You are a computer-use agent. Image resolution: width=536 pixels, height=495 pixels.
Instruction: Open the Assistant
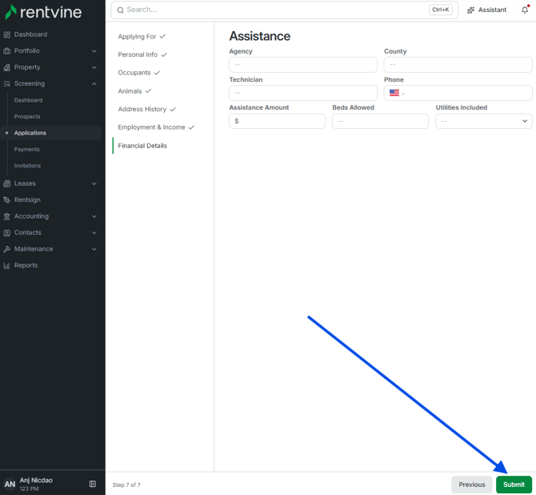pos(486,10)
